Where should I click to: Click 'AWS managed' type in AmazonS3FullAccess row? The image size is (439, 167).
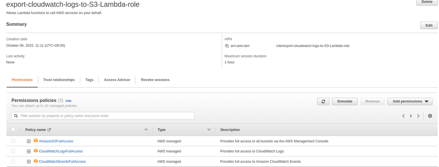(x=169, y=141)
